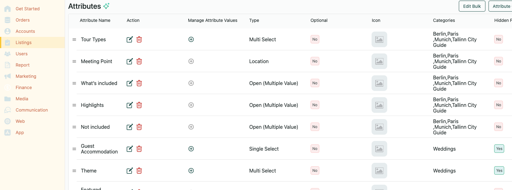Image resolution: width=512 pixels, height=190 pixels.
Task: Select icon thumbnail for Theme attribute
Action: 379,171
